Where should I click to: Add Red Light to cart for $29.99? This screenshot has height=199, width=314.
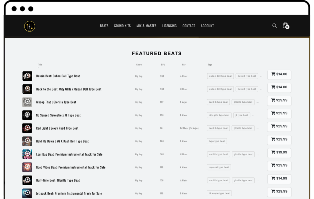pyautogui.click(x=279, y=127)
